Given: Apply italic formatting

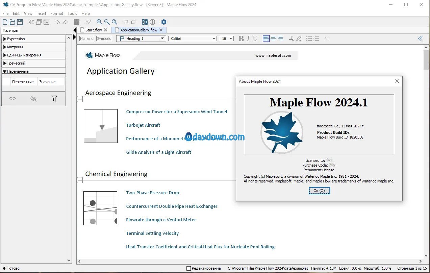Looking at the screenshot, I should 248,39.
